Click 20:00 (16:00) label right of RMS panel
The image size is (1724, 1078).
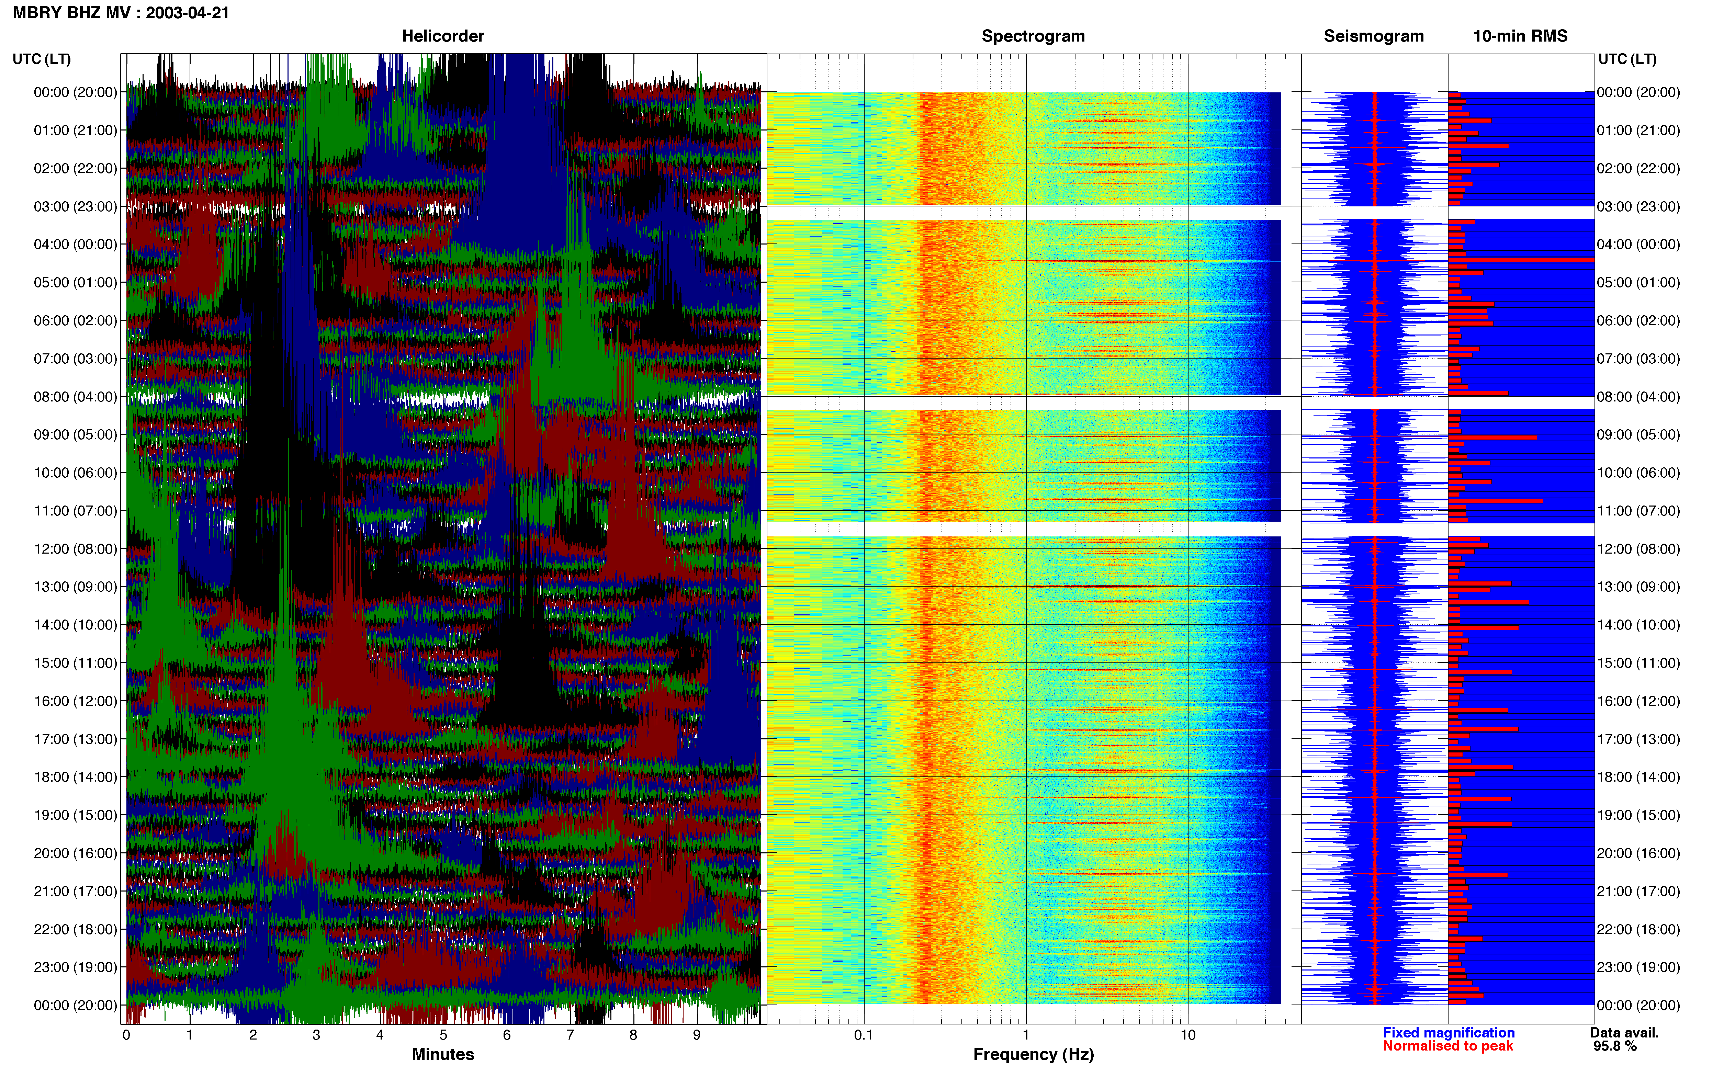click(1638, 853)
